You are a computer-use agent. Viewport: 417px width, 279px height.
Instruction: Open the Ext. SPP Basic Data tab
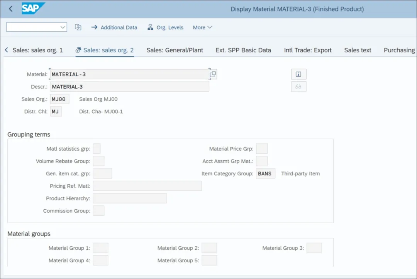tap(243, 50)
